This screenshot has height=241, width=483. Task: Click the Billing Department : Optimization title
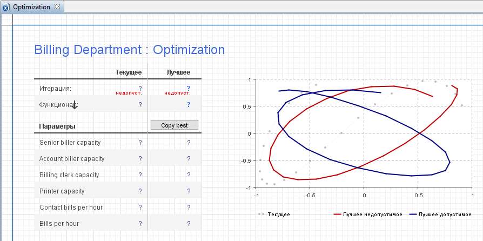coord(129,50)
